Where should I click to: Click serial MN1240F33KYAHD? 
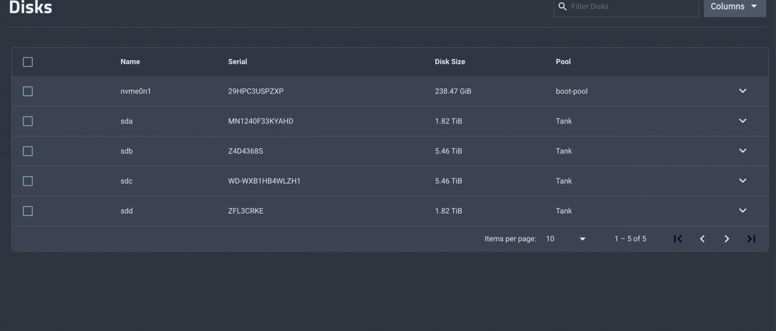click(x=261, y=121)
